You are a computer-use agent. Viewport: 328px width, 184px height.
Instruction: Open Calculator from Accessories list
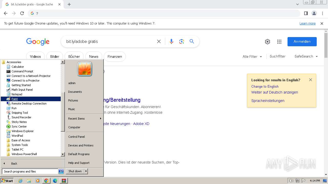17,67
